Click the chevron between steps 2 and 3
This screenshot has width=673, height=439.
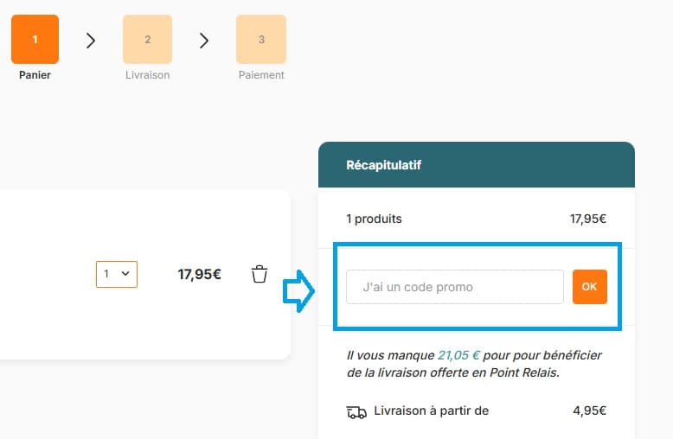coord(204,41)
